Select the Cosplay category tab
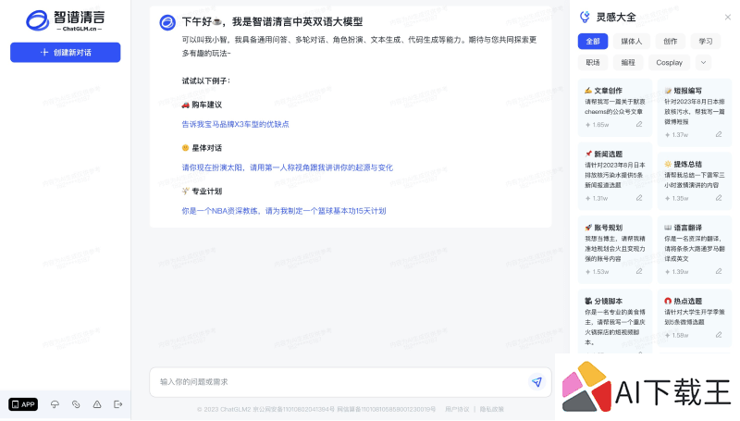740x421 pixels. (669, 63)
